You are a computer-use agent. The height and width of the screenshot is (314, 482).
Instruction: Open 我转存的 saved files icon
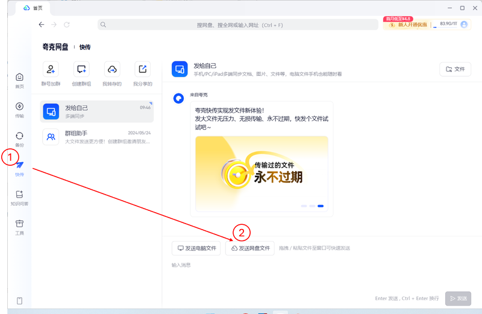coord(112,69)
